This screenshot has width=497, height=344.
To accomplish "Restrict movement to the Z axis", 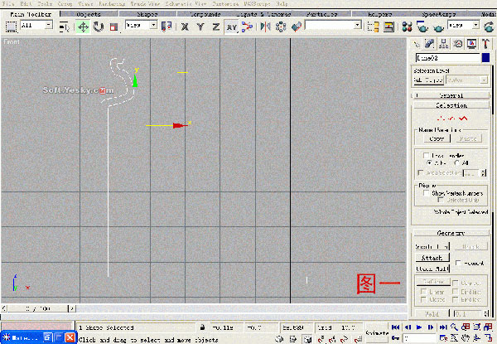I will (x=216, y=27).
